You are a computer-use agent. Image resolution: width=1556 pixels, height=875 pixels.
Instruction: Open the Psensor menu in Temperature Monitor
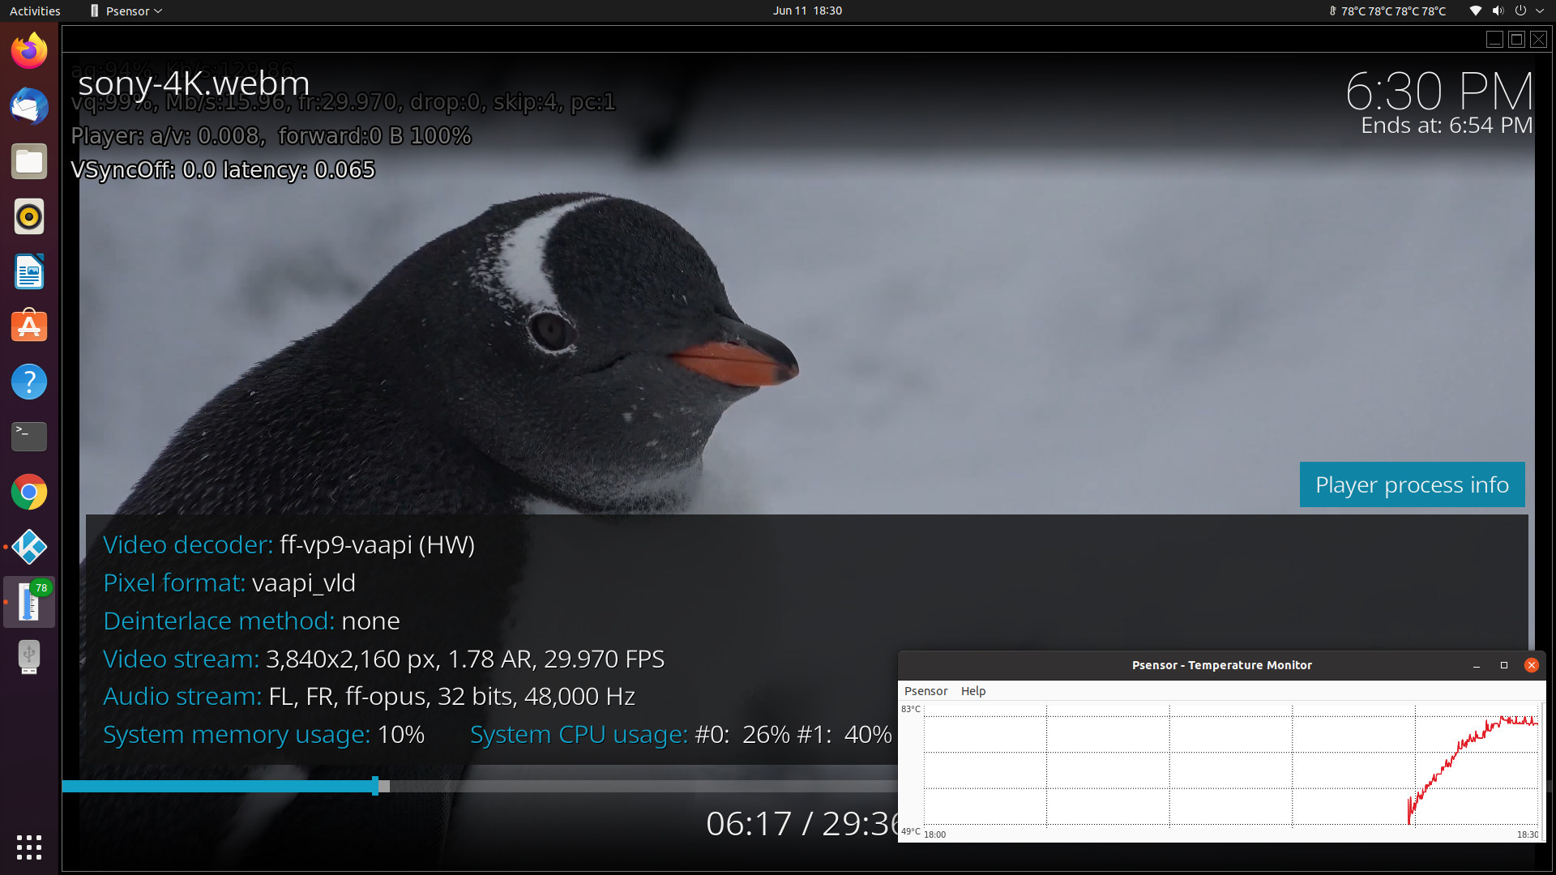(x=925, y=691)
